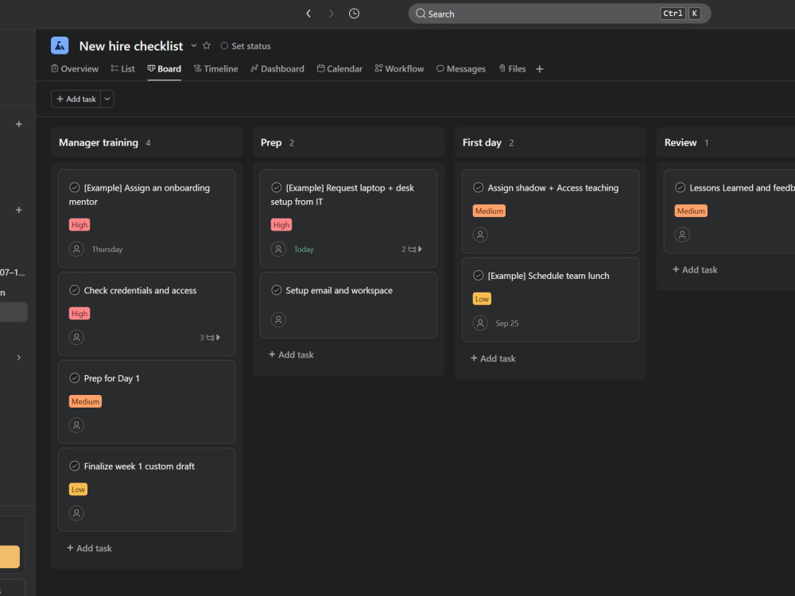Viewport: 795px width, 596px height.
Task: Click the top Add task button
Action: tap(76, 99)
